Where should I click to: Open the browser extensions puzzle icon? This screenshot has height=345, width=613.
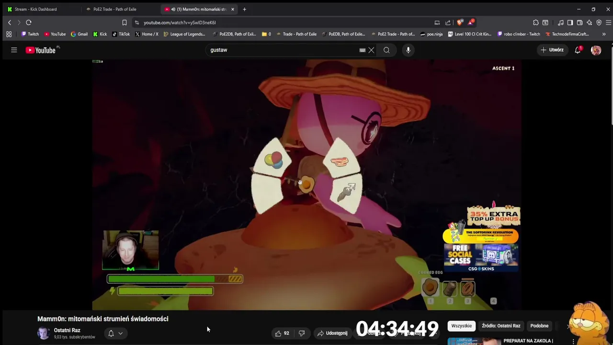tap(535, 23)
